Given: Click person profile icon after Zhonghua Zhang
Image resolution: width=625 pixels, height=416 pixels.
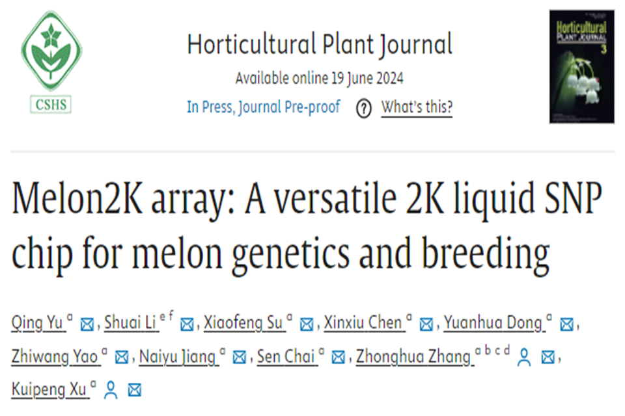Looking at the screenshot, I should click(524, 357).
